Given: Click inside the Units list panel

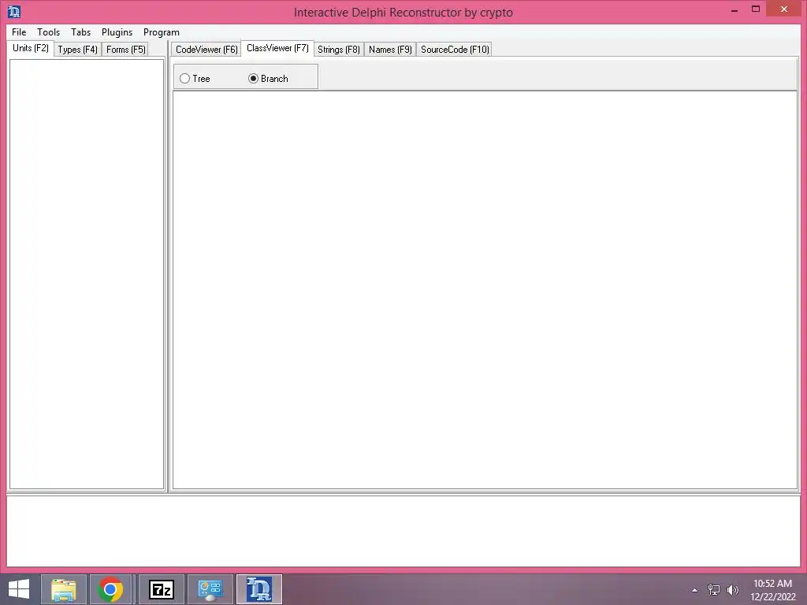Looking at the screenshot, I should 87,273.
